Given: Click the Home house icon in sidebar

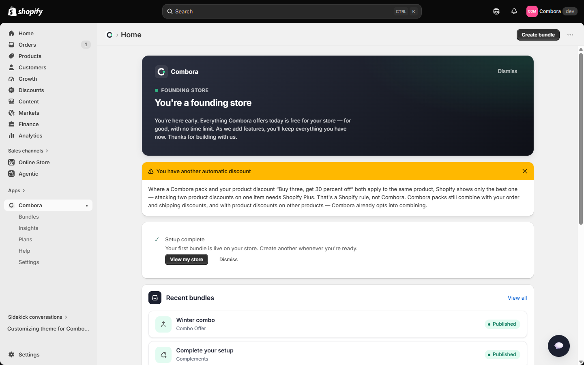Looking at the screenshot, I should (11, 33).
